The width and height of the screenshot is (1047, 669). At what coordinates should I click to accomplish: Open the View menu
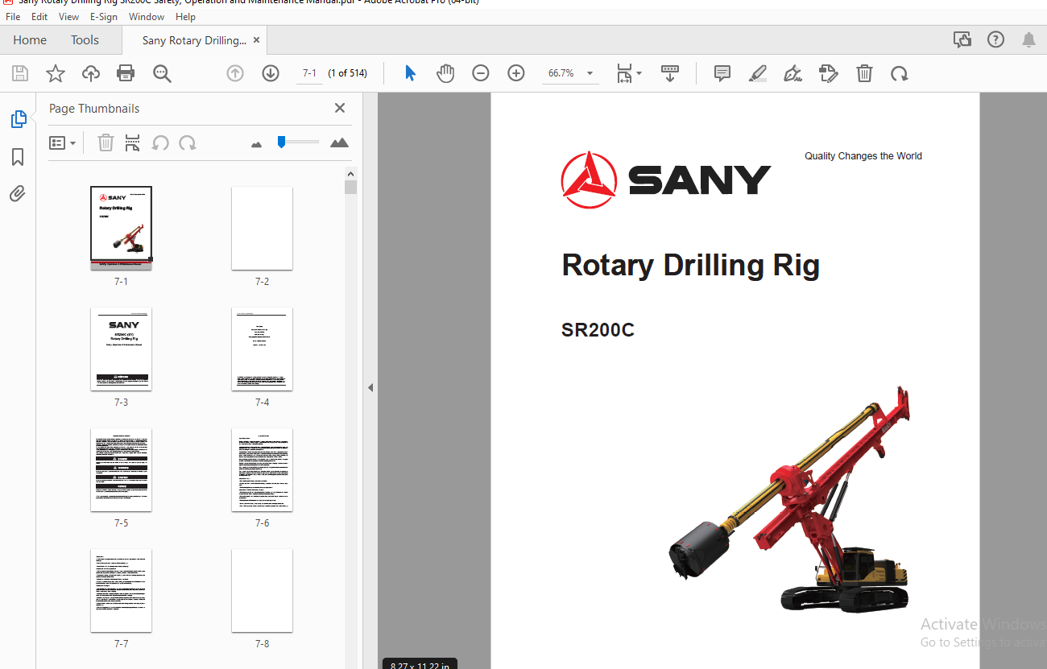[x=68, y=16]
